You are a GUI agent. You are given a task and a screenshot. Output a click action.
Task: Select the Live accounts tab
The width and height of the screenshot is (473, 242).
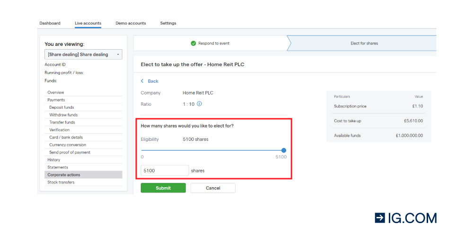click(x=88, y=23)
